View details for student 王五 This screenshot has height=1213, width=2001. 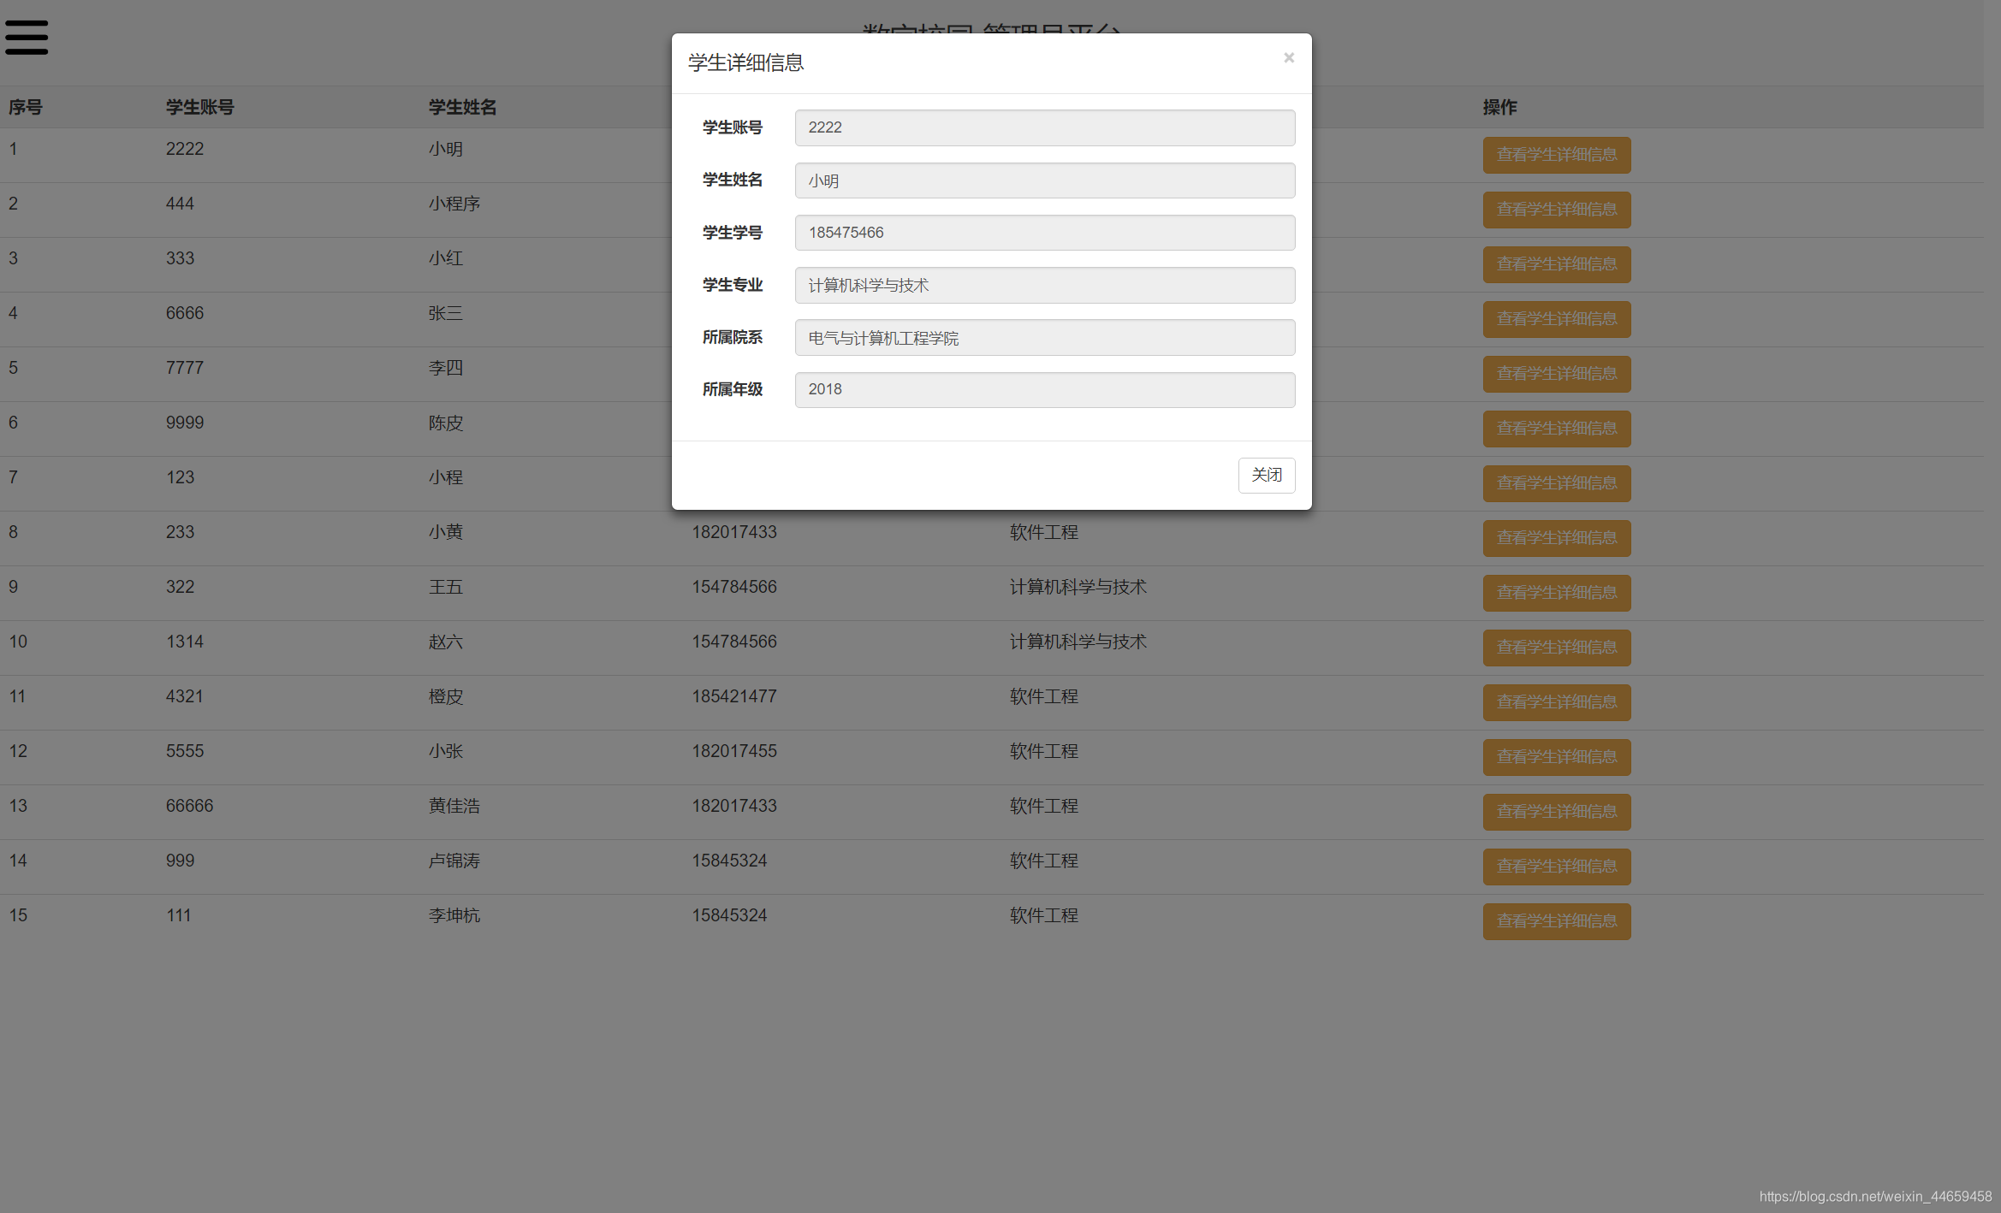[1557, 593]
